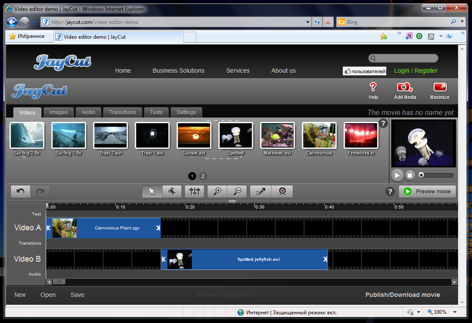Click Open at the bottom bar

(48, 295)
